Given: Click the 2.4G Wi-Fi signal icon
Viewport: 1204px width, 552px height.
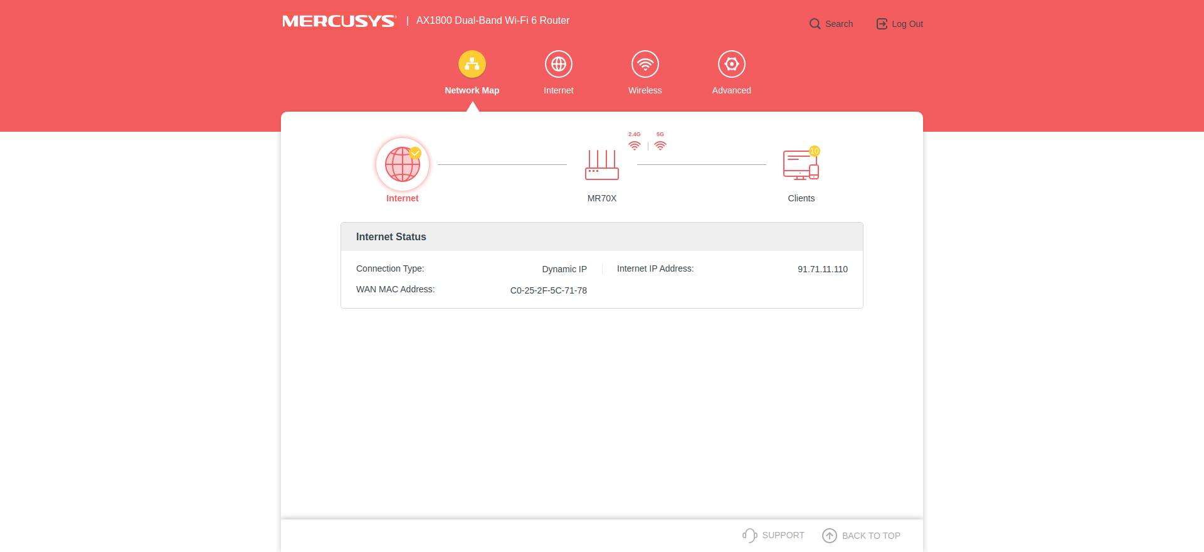Looking at the screenshot, I should [635, 146].
